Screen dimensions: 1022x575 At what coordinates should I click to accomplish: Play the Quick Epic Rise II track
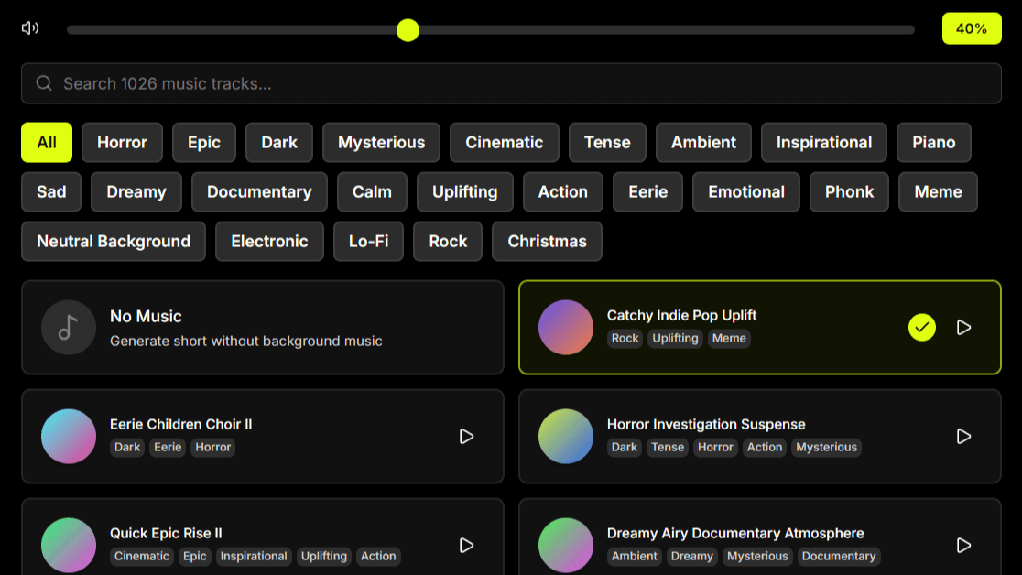point(466,546)
